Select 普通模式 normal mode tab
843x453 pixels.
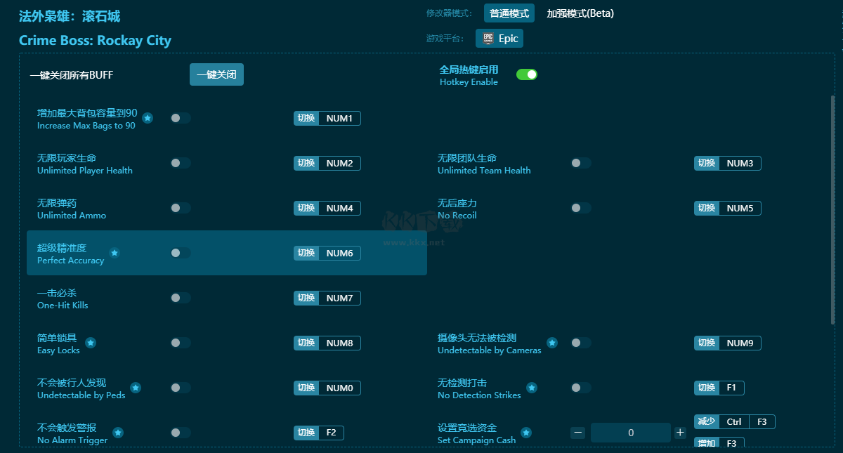coord(509,13)
